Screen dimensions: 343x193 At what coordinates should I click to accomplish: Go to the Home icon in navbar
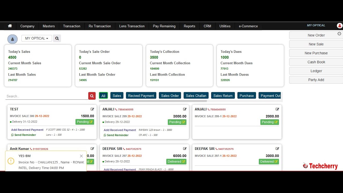tap(10, 26)
